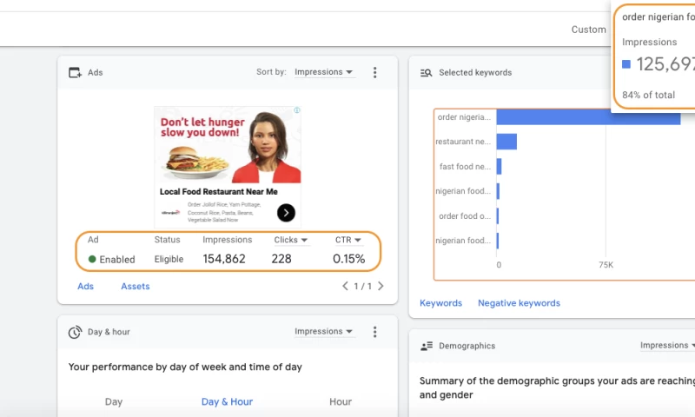Click the ad preview image with burger
Viewport: 695px width, 417px height.
click(228, 145)
